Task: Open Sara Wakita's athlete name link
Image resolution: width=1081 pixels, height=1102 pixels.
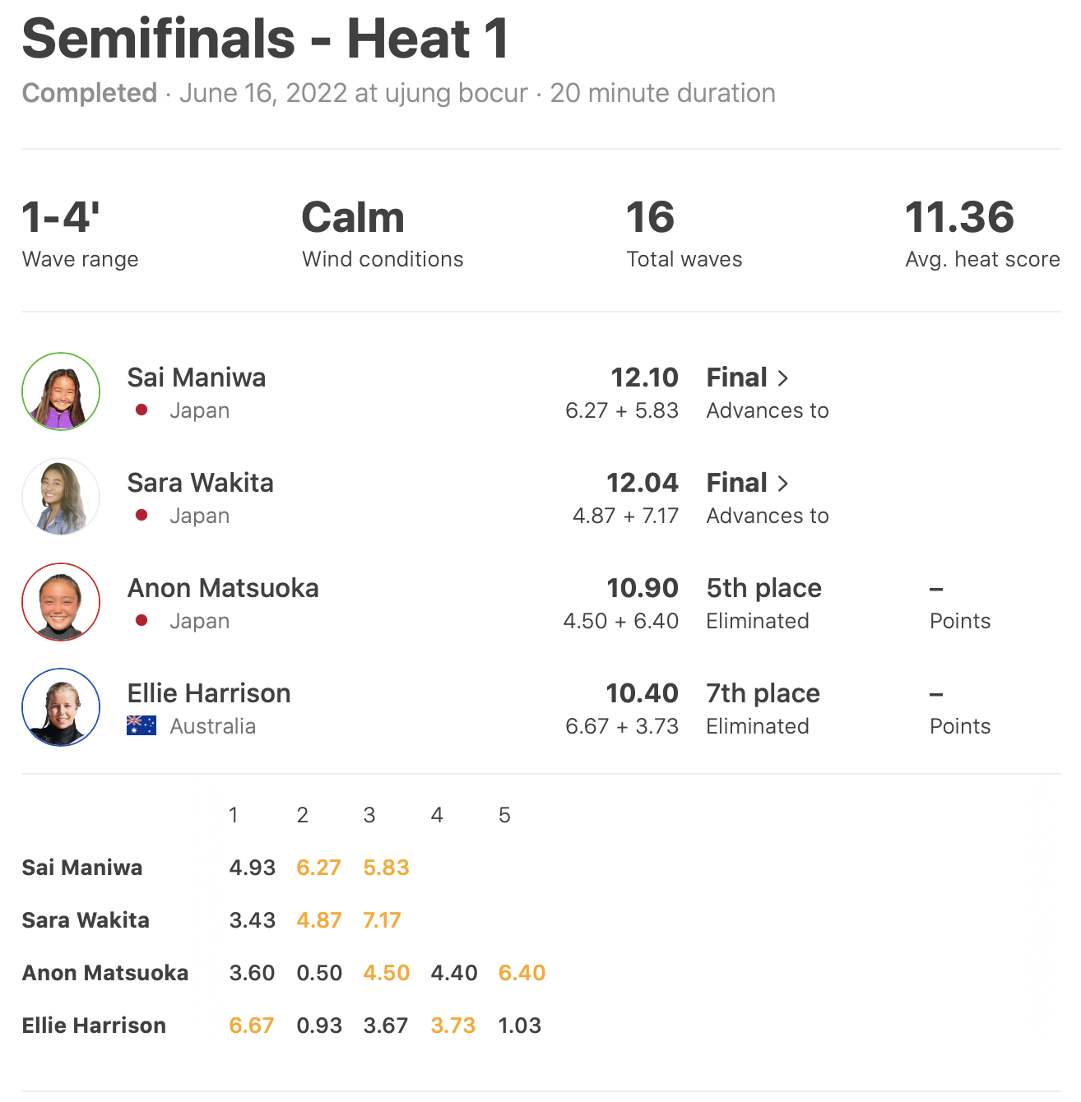Action: click(x=201, y=483)
